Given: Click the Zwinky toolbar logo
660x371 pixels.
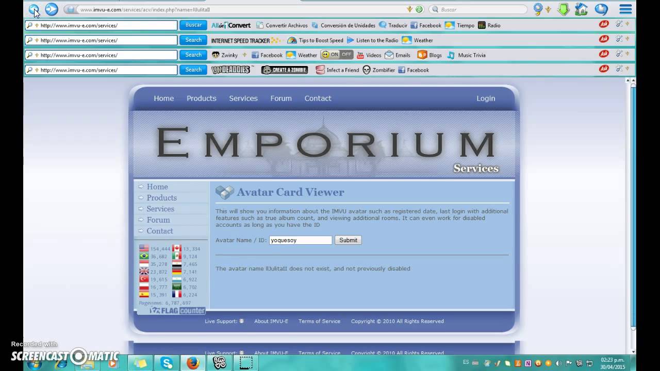Looking at the screenshot, I should pos(225,55).
